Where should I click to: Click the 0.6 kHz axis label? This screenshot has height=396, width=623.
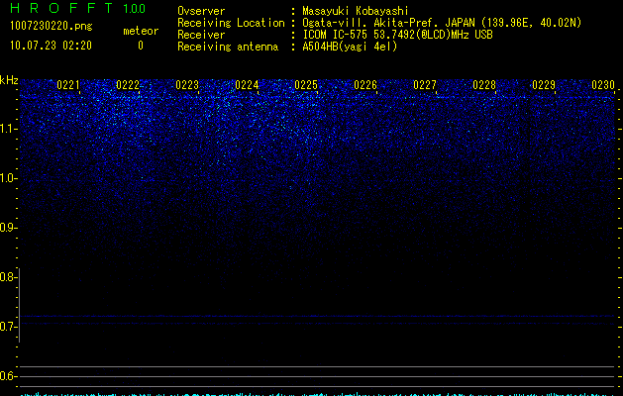pos(8,376)
